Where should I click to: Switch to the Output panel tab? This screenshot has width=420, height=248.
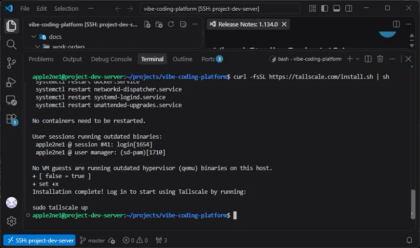tap(72, 59)
